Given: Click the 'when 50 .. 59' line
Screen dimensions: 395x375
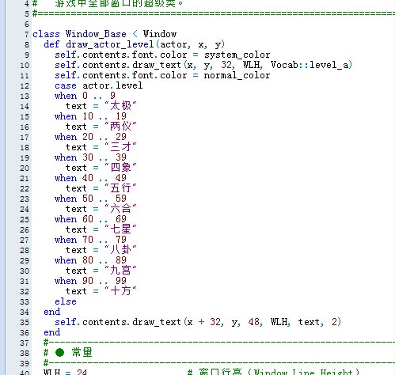Looking at the screenshot, I should pos(90,199).
